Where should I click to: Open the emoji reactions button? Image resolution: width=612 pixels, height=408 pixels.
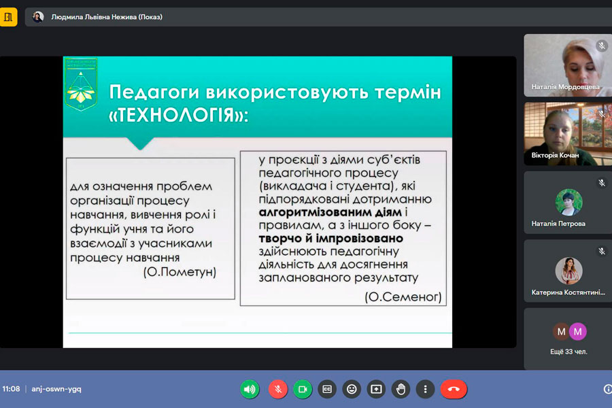pos(352,389)
